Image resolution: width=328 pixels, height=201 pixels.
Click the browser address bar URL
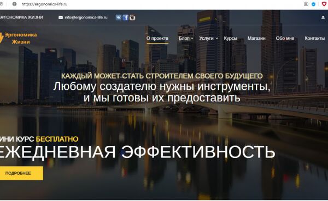[x=45, y=4]
